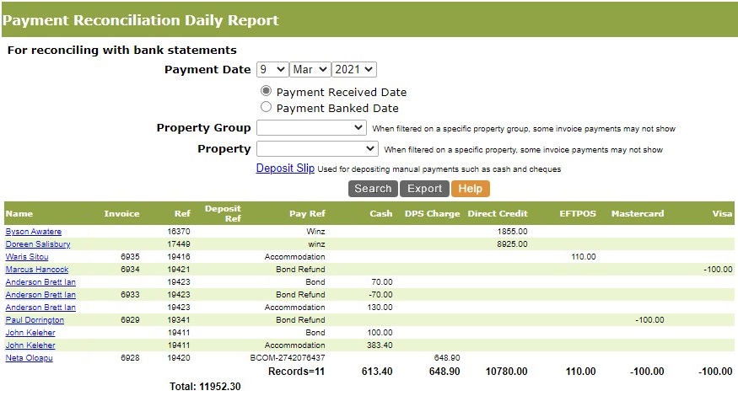
Task: Open John Keleher's Accommodation row link
Action: [30, 345]
